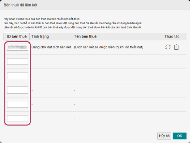This screenshot has width=190, height=143.
Task: Click the refresh icon for the first tenant
Action: (168, 47)
